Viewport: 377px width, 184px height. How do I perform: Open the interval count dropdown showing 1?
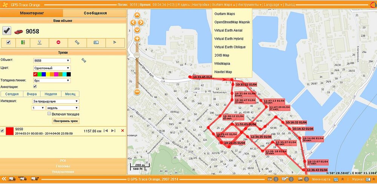point(38,108)
